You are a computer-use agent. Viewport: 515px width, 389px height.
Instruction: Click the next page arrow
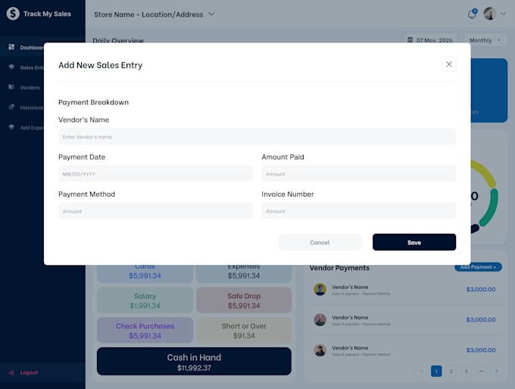pos(496,371)
